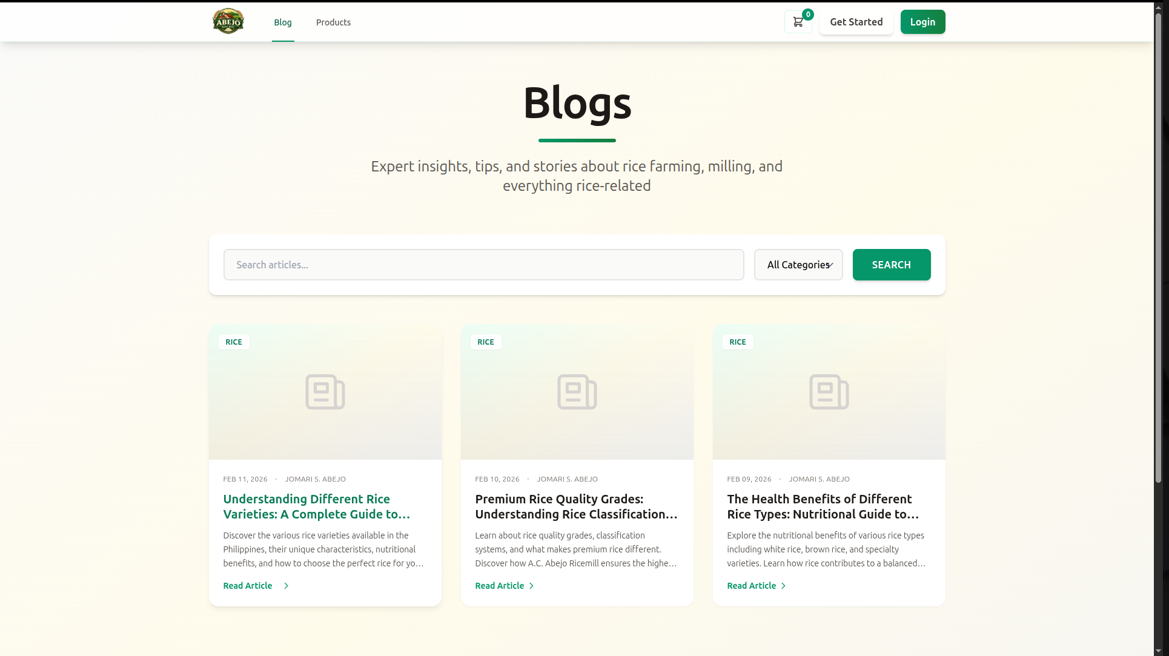
Task: Open the shopping cart icon
Action: pos(798,22)
